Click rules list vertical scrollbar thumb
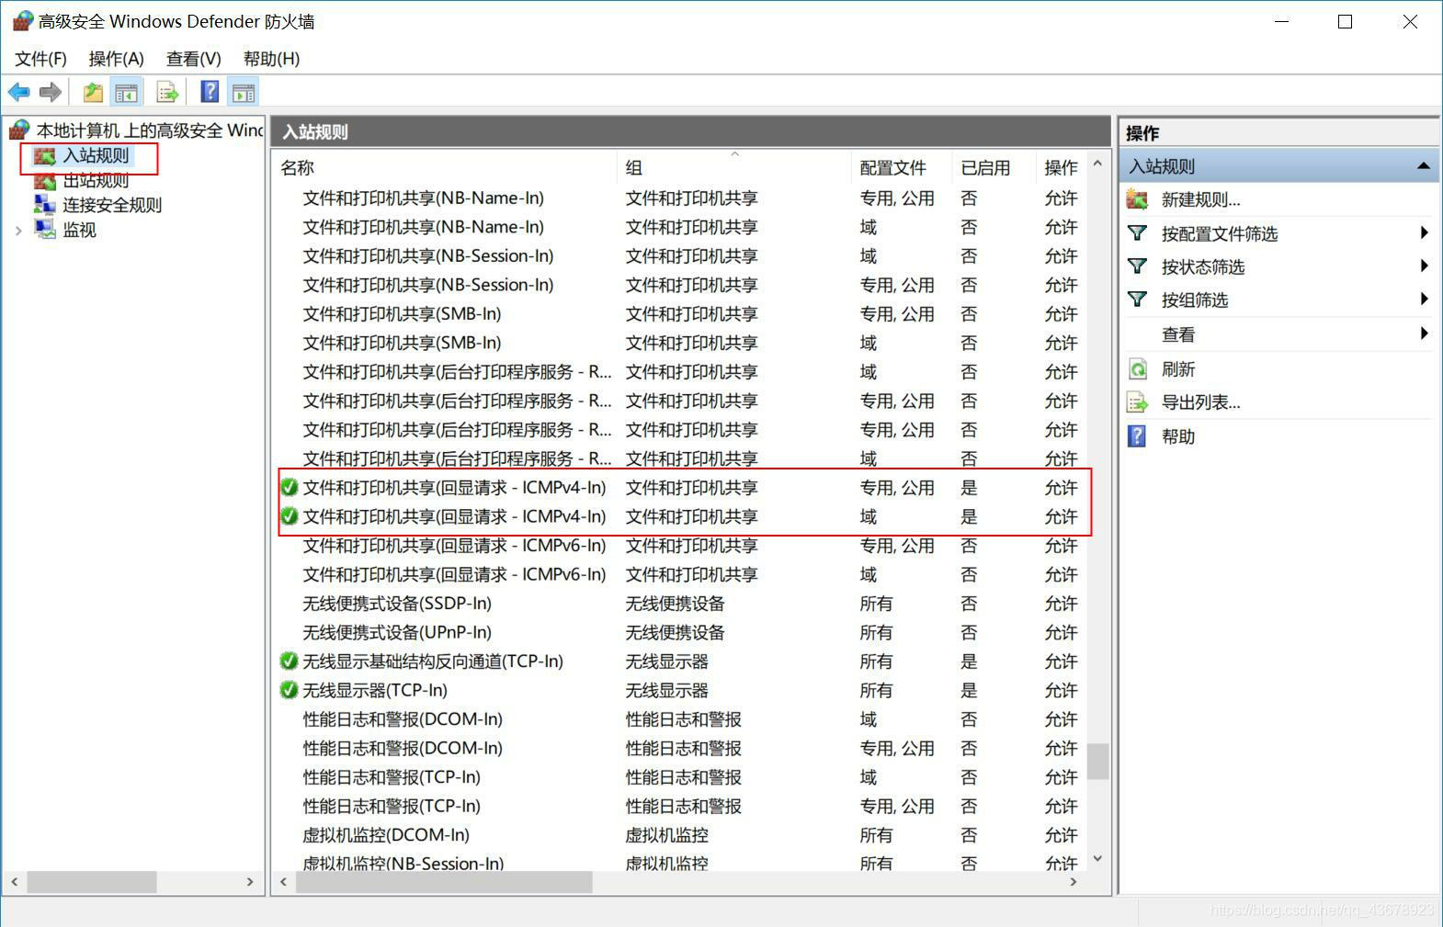The height and width of the screenshot is (927, 1443). [1097, 762]
